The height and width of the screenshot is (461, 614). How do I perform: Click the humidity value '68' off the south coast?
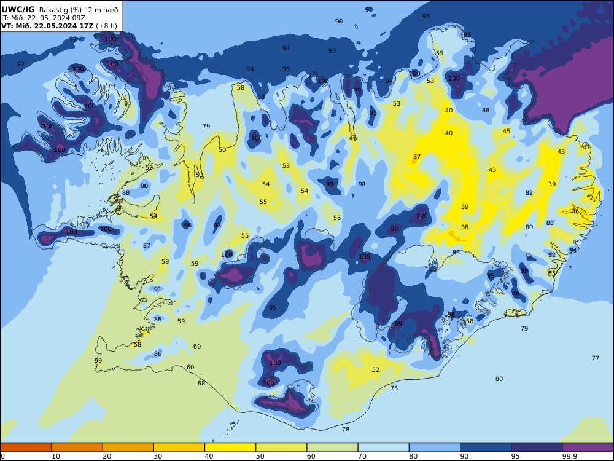tap(201, 384)
